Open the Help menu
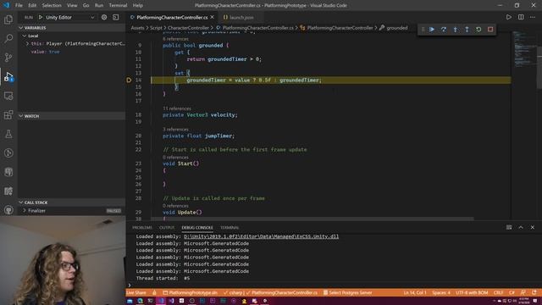542x305 pixels. 137,5
